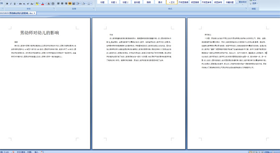Image resolution: width=280 pixels, height=153 pixels.
Task: Toggle Bold formatting in the ribbon
Action: coord(7,4)
